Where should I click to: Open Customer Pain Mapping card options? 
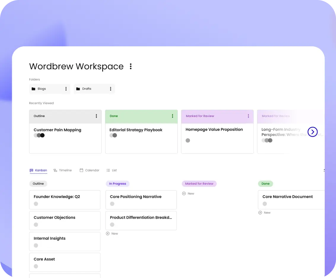coord(96,116)
